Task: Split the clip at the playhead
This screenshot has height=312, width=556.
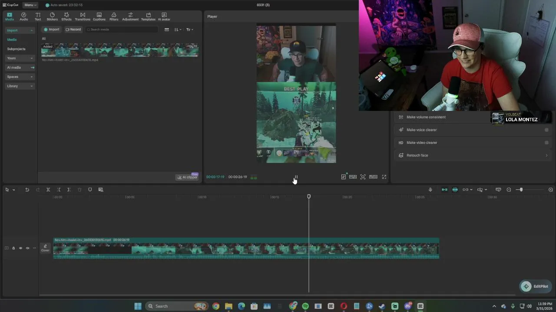Action: pyautogui.click(x=48, y=190)
